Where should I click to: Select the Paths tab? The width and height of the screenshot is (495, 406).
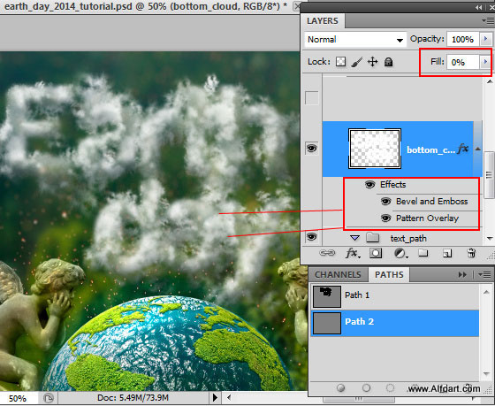(x=389, y=274)
